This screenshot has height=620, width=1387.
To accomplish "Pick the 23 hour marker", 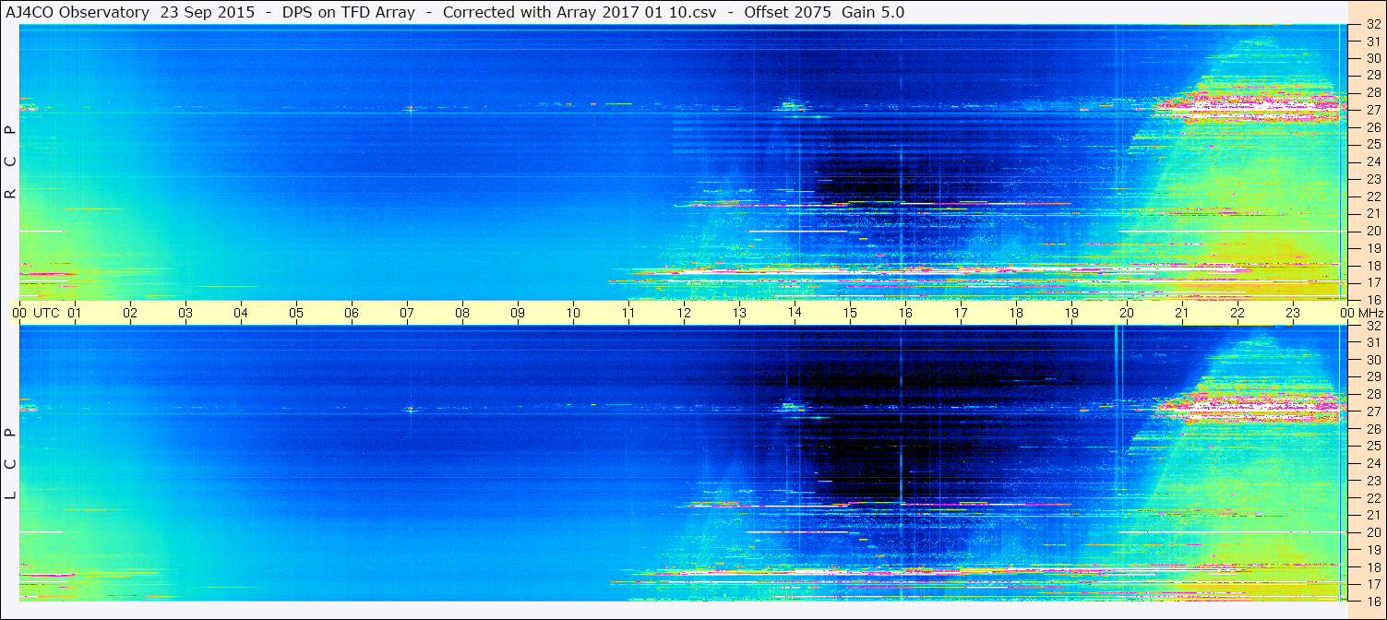I will click(1293, 313).
